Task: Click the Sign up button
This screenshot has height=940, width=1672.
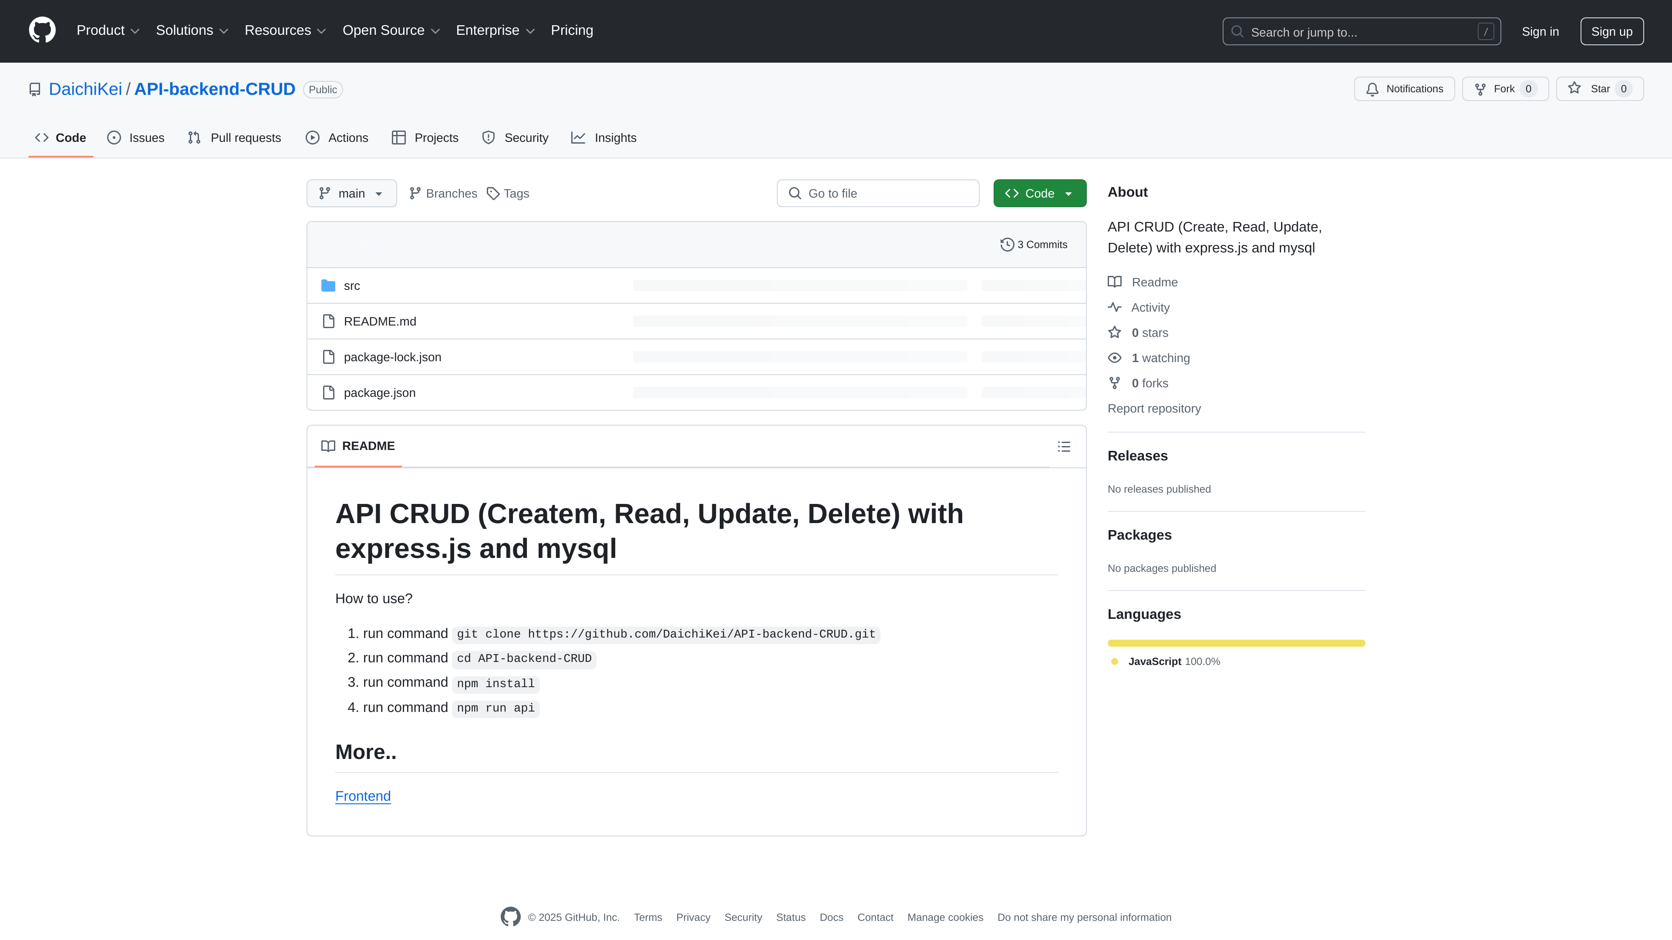Action: [x=1612, y=30]
